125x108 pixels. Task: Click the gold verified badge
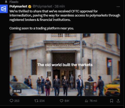30,6
